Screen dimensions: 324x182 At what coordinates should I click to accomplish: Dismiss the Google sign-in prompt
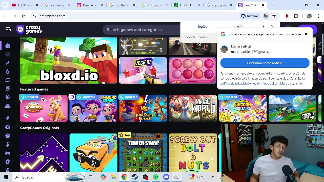pyautogui.click(x=306, y=34)
